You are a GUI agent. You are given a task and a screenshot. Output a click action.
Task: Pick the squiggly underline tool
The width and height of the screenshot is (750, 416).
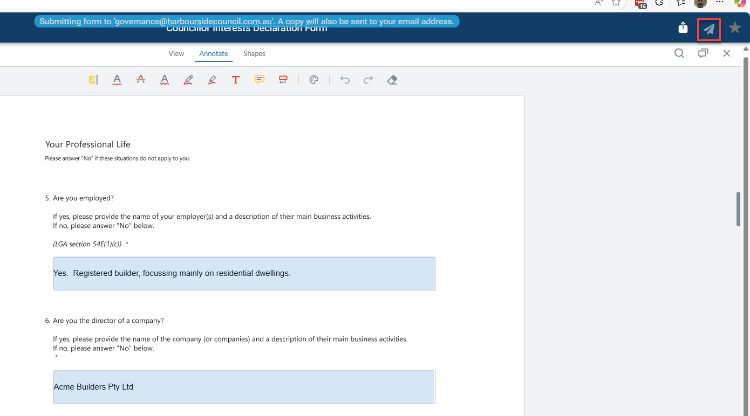(165, 80)
